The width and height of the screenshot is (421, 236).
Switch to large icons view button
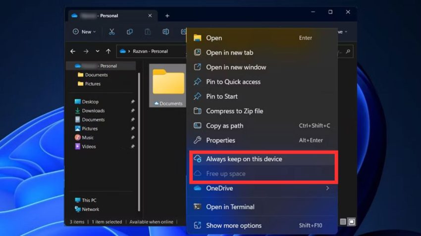pos(352,222)
